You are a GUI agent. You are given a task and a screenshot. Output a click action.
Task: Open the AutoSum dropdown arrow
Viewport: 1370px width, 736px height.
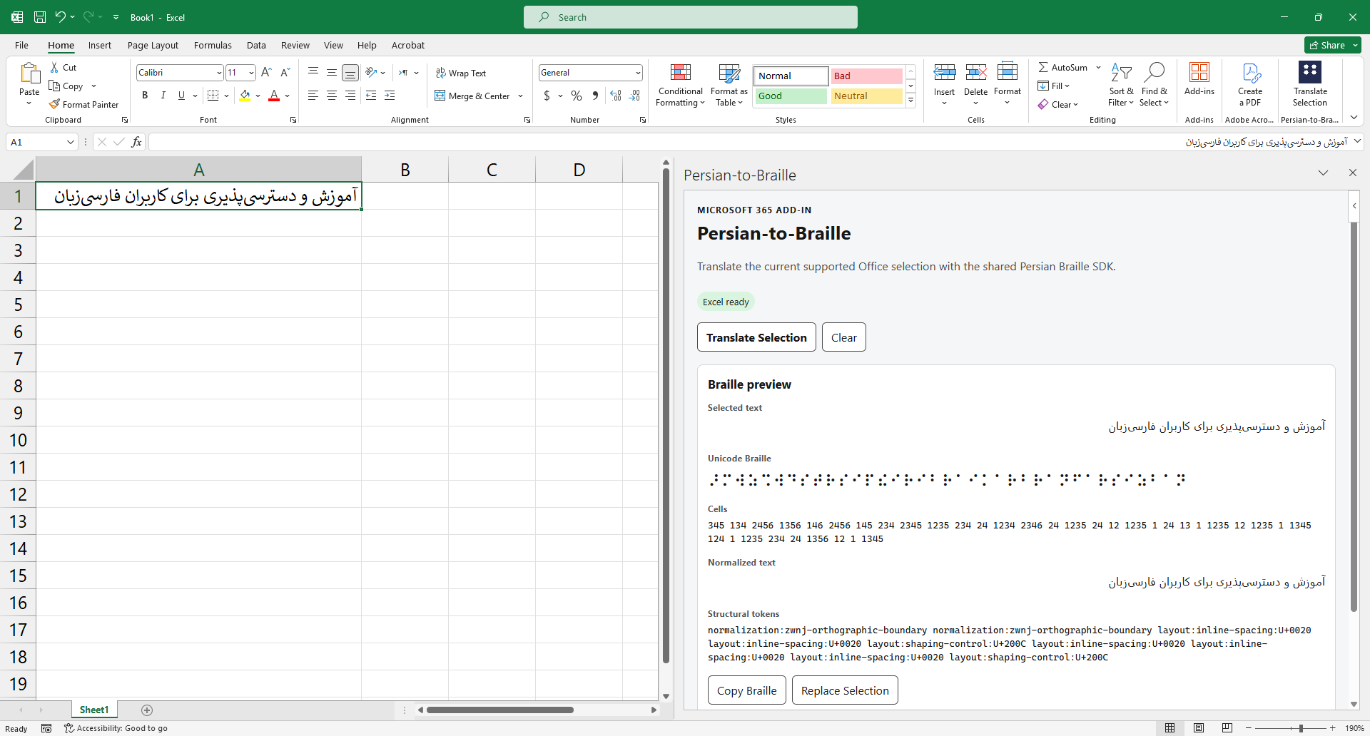[1098, 67]
